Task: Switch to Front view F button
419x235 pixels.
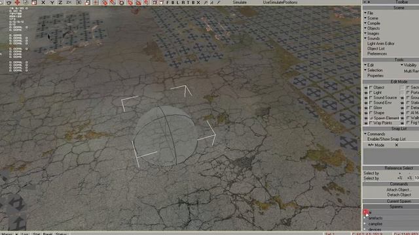Action: tap(168, 3)
